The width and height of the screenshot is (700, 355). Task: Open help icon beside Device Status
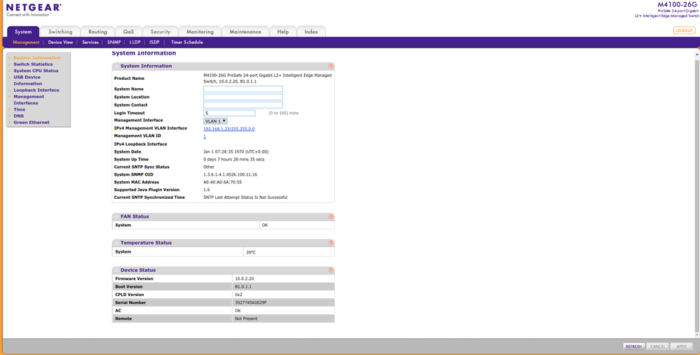pyautogui.click(x=331, y=270)
